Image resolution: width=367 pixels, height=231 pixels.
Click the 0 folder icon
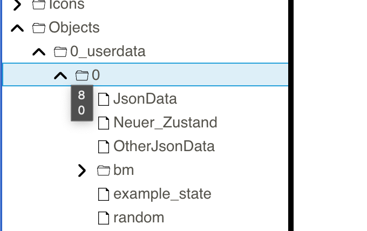point(81,76)
